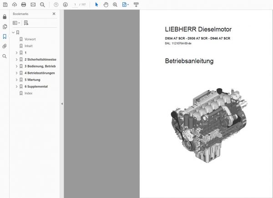Close the Bookmarks panel
This screenshot has width=273, height=198.
click(54, 14)
